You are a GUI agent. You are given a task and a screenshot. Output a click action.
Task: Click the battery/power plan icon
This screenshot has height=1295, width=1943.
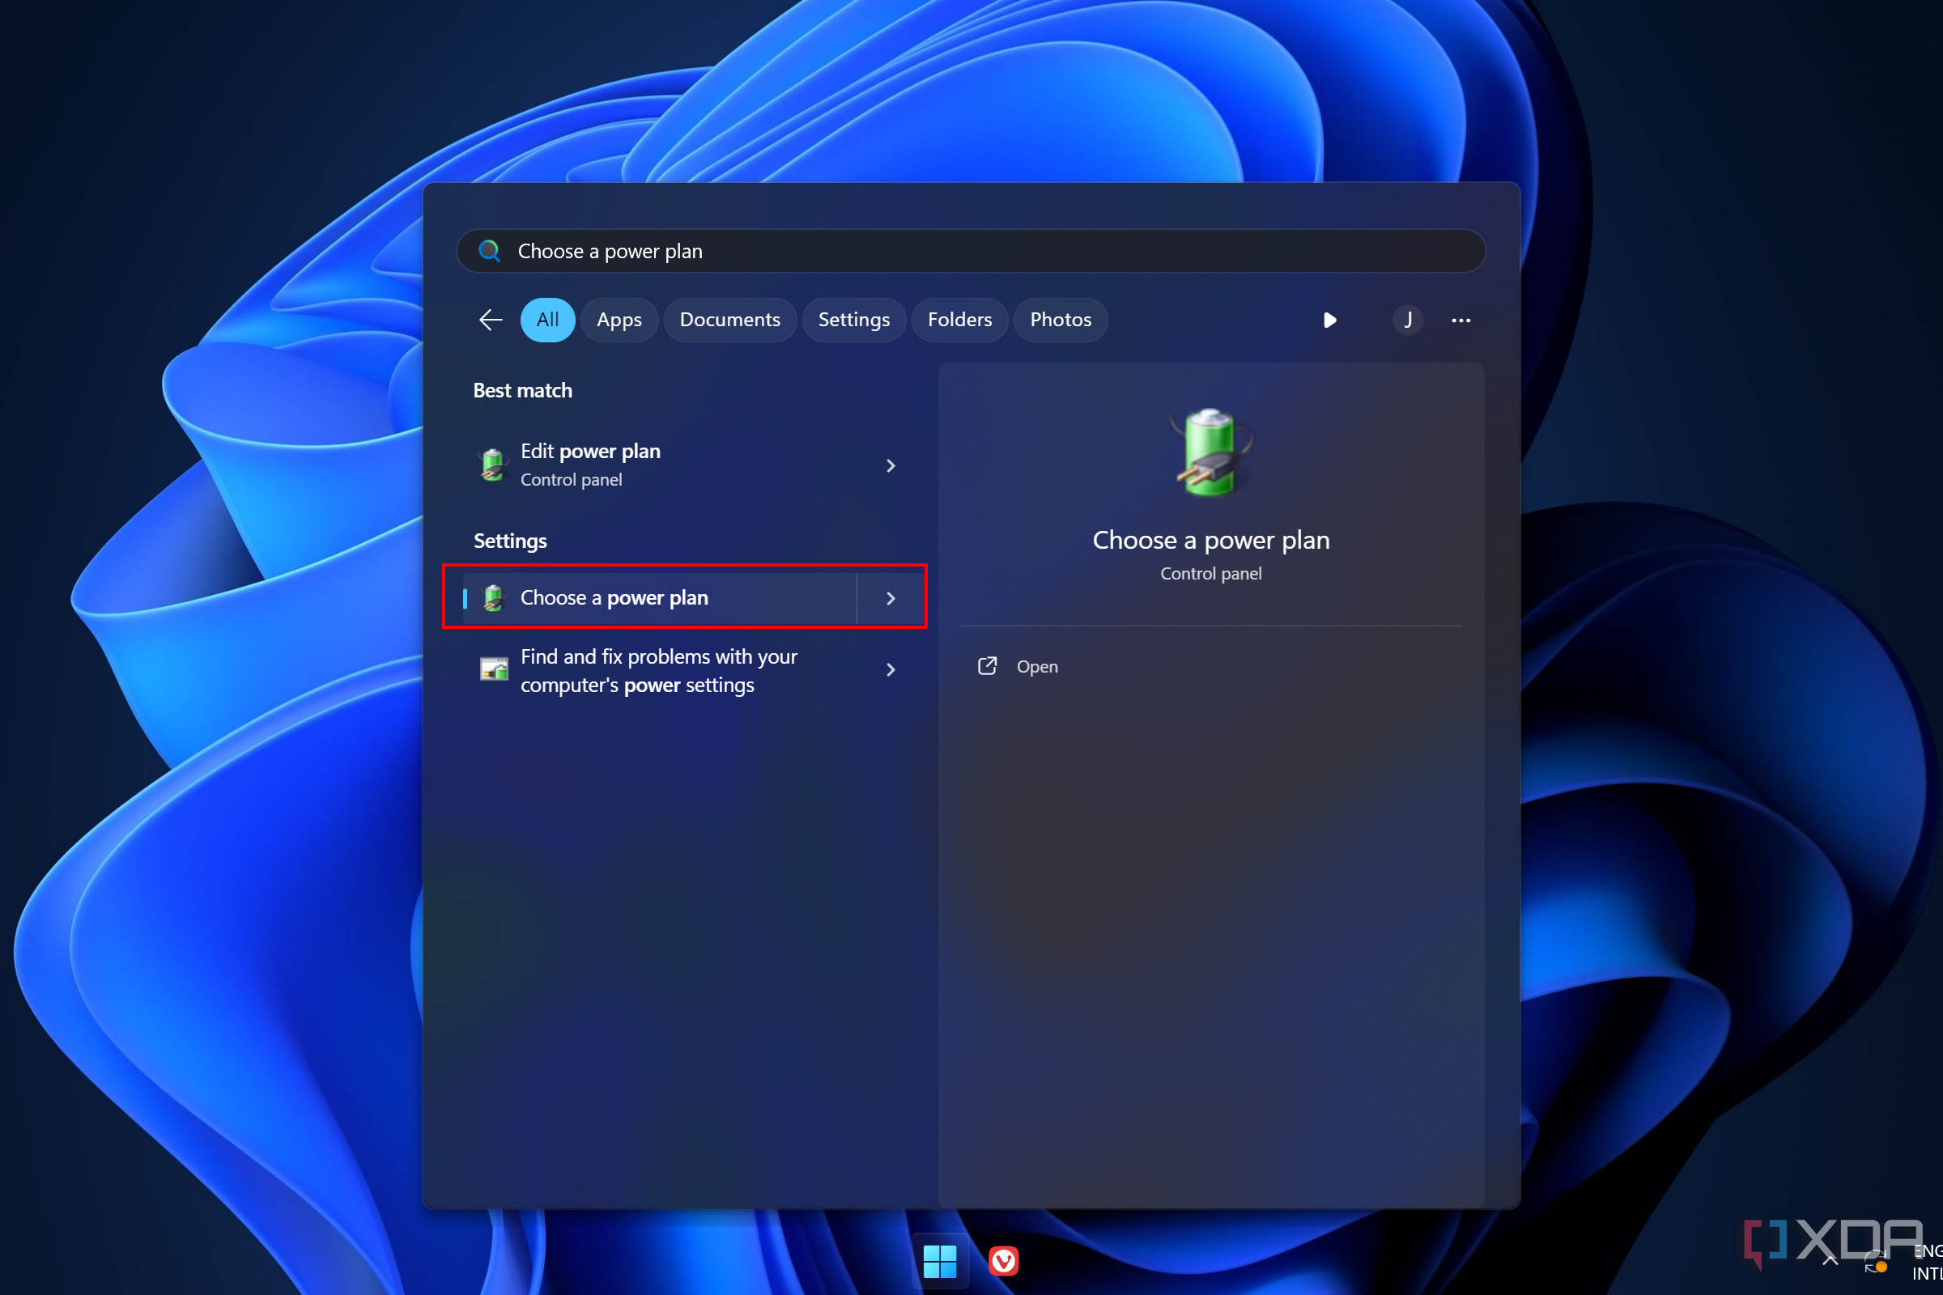pyautogui.click(x=1213, y=452)
